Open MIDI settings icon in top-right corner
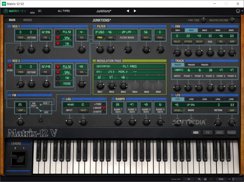Image resolution: width=244 pixels, height=182 pixels. (x=238, y=11)
